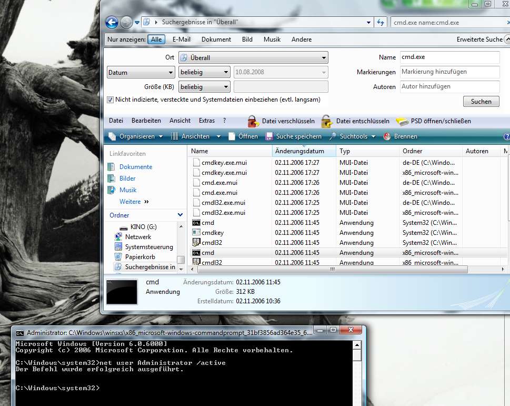Select the first cmd.exe.mui file in de-DE

coord(219,183)
